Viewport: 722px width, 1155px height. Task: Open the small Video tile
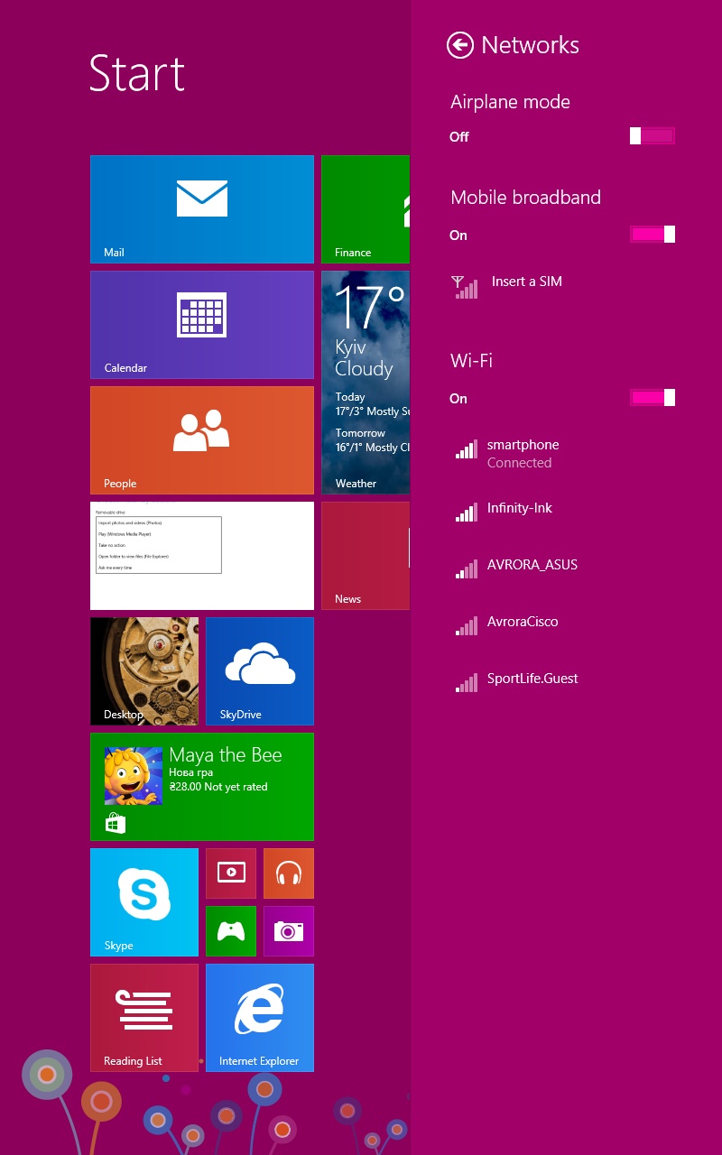click(x=231, y=873)
